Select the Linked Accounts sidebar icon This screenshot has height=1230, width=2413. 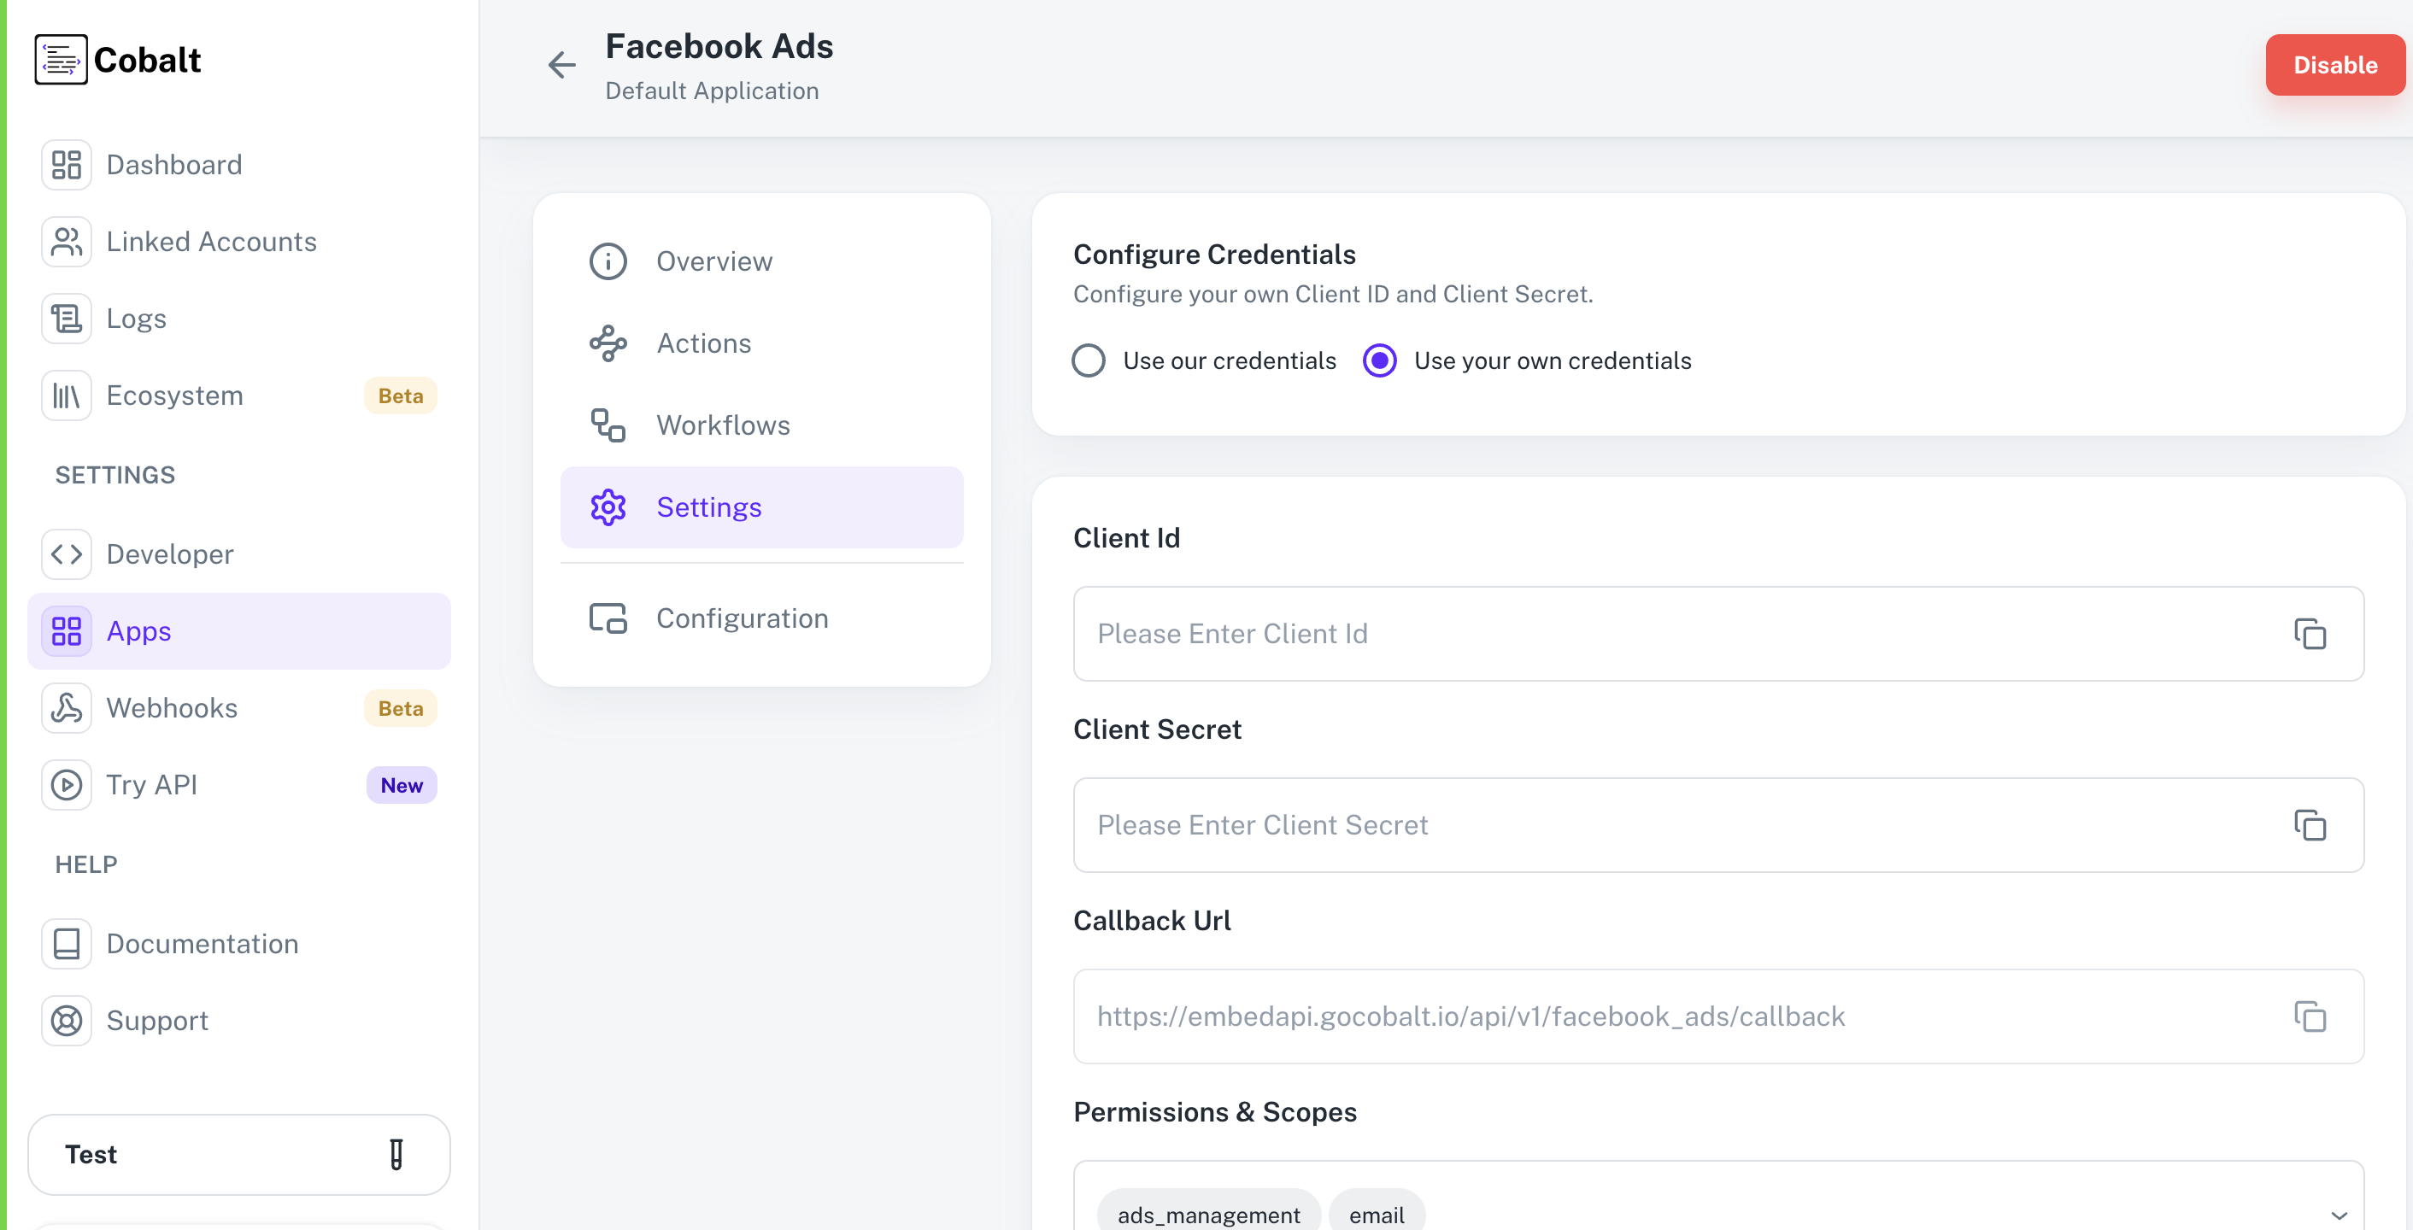pos(66,241)
